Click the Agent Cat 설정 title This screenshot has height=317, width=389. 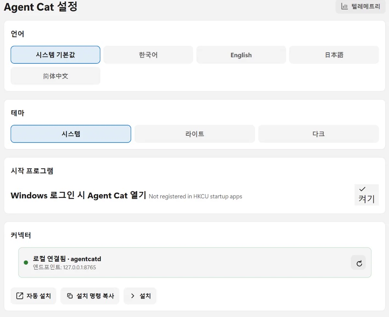(41, 7)
